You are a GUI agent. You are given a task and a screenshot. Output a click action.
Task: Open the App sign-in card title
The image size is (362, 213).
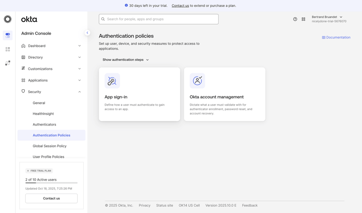[x=116, y=97]
